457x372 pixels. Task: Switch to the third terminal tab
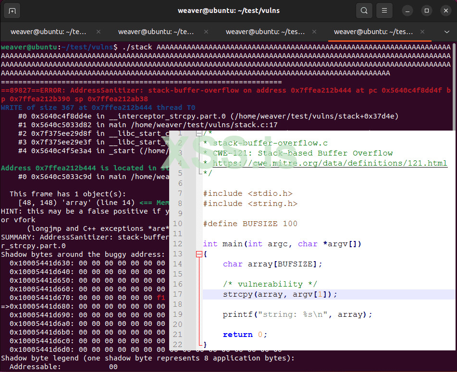tap(265, 32)
